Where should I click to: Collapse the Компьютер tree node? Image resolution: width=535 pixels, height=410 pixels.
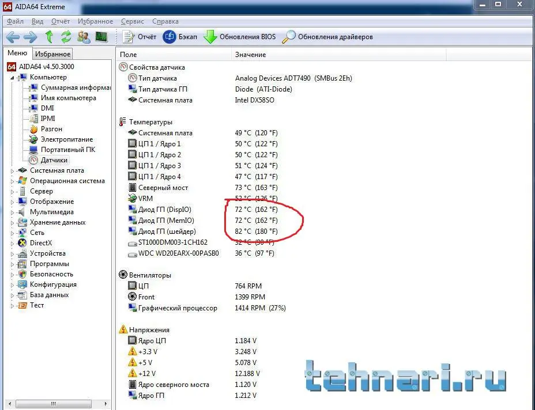[x=12, y=78]
